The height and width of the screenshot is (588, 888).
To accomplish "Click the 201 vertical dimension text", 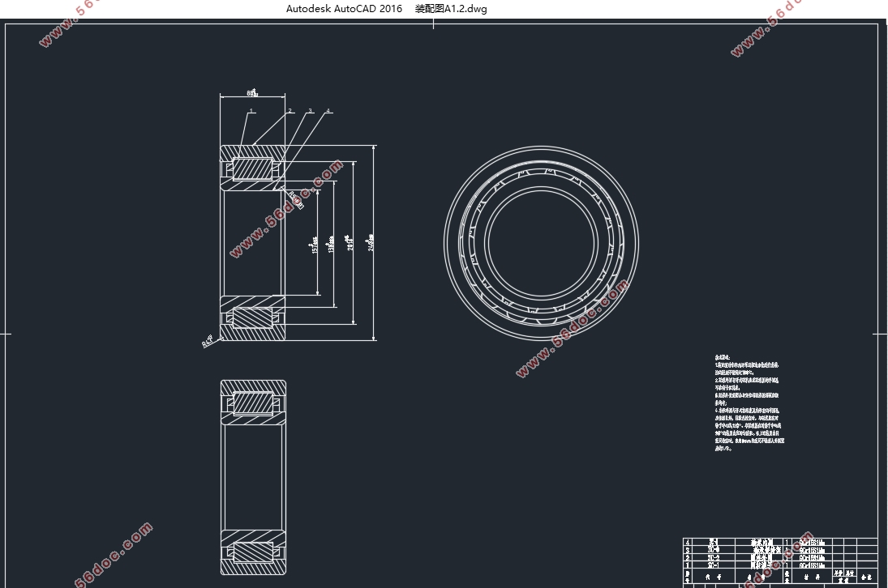I will pos(350,243).
